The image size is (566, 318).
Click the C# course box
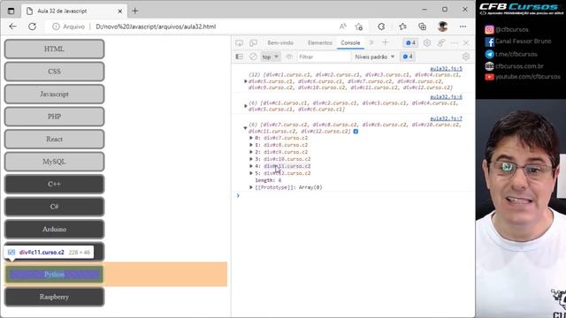click(x=54, y=207)
